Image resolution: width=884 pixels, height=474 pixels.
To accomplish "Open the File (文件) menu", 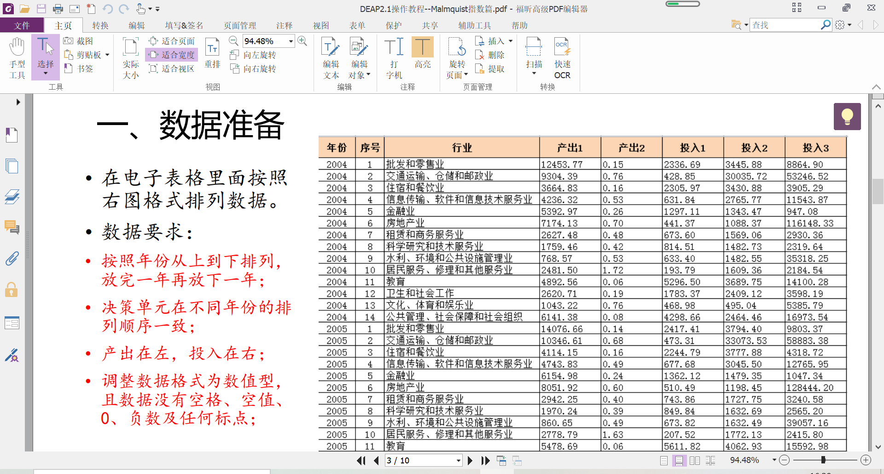I will [x=22, y=25].
